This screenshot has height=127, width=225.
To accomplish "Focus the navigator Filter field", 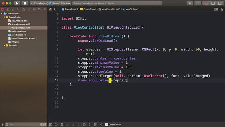I will 23,125.
